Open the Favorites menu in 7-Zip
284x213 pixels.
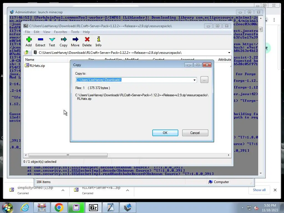pyautogui.click(x=60, y=32)
